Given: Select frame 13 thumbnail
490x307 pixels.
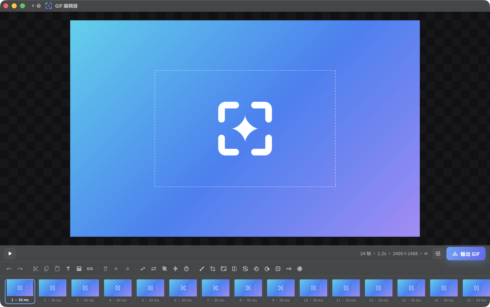Looking at the screenshot, I should [x=411, y=291].
